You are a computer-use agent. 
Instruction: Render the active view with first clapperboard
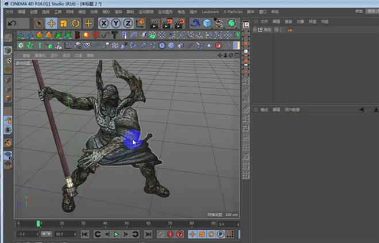click(154, 24)
